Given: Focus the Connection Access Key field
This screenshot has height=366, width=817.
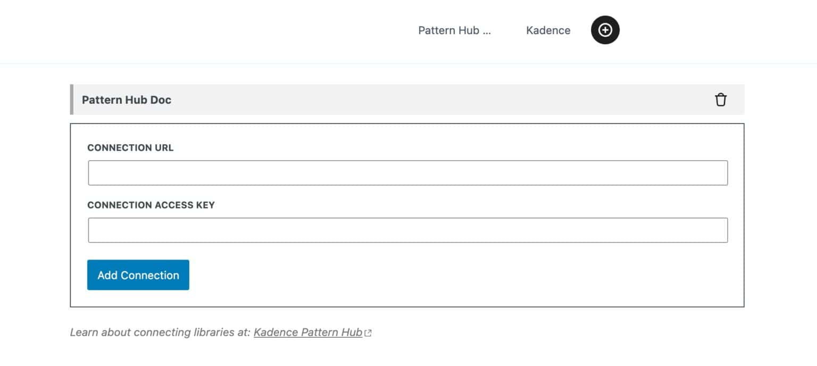Looking at the screenshot, I should tap(408, 230).
